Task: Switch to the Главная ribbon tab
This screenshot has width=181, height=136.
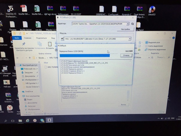Action: (x=28, y=38)
